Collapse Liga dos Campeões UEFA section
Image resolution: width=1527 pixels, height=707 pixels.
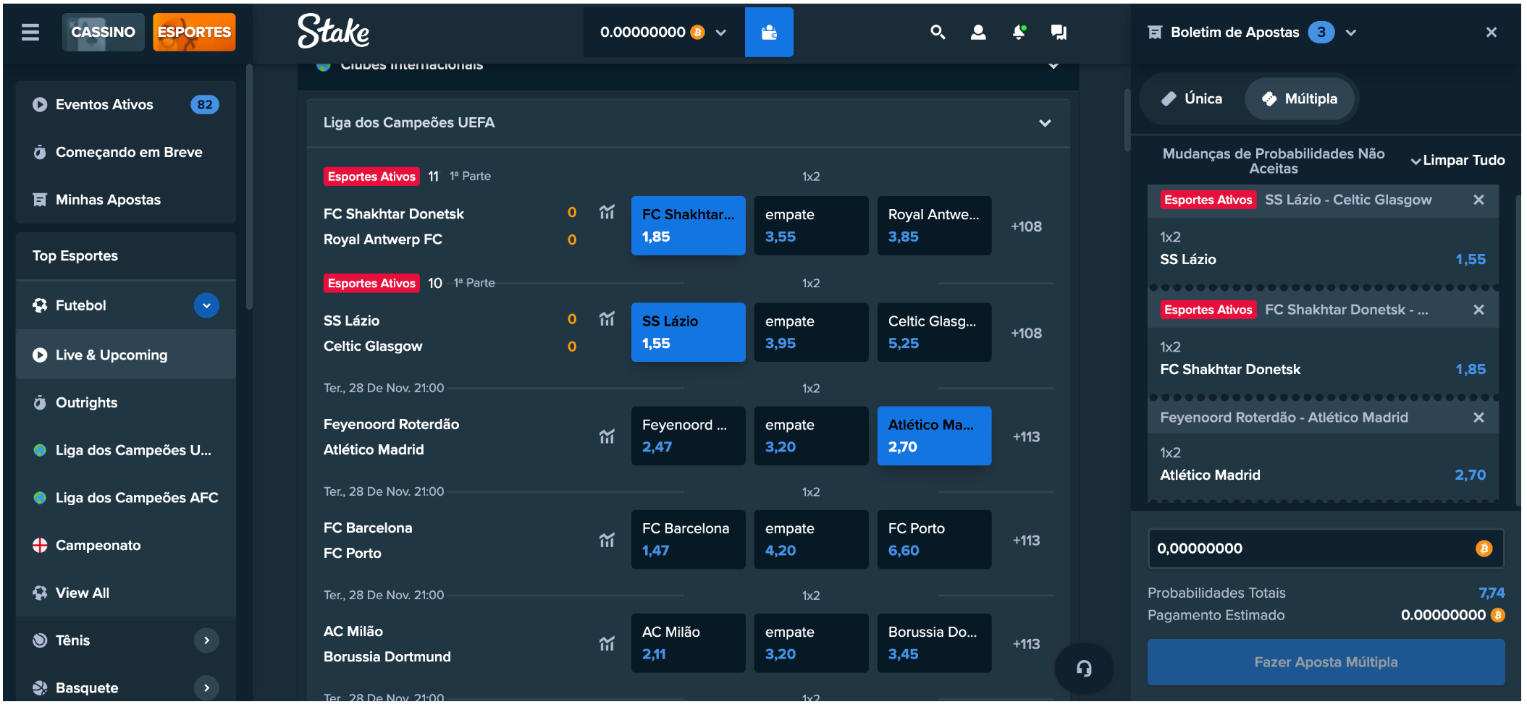point(1045,123)
